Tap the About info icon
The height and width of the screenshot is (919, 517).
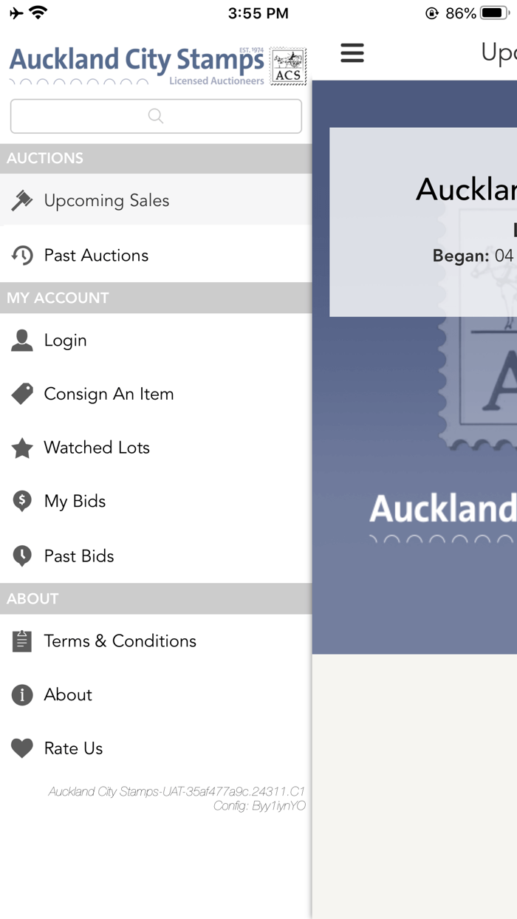(23, 694)
